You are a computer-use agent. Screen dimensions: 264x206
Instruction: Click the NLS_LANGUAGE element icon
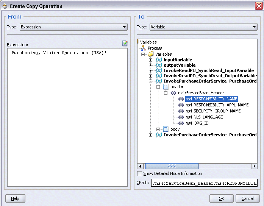(181, 117)
